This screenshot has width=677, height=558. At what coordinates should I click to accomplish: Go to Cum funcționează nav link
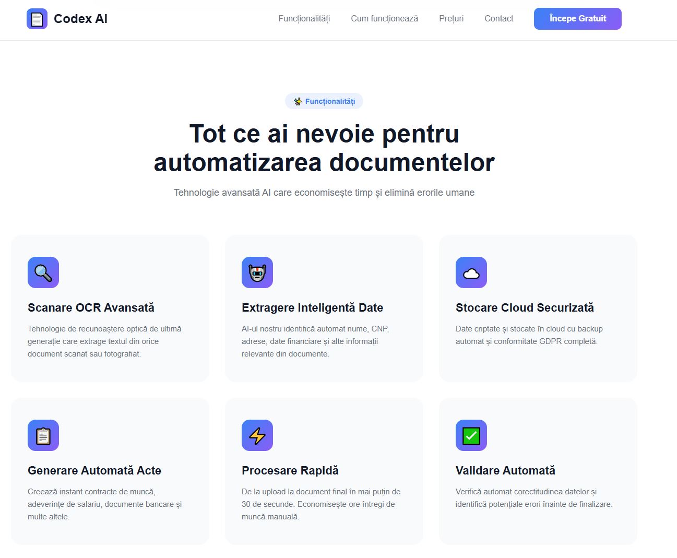385,19
